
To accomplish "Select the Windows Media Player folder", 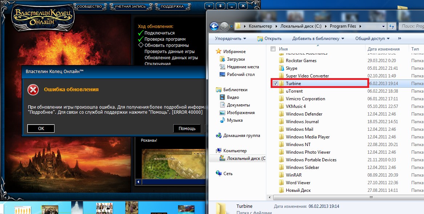I will click(307, 137).
